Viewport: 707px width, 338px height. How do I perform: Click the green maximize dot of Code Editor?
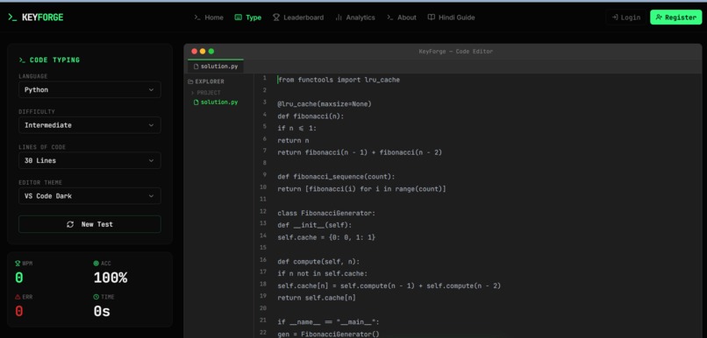211,52
